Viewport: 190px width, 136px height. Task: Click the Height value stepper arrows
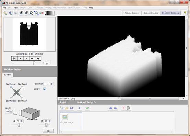(x=11, y=111)
